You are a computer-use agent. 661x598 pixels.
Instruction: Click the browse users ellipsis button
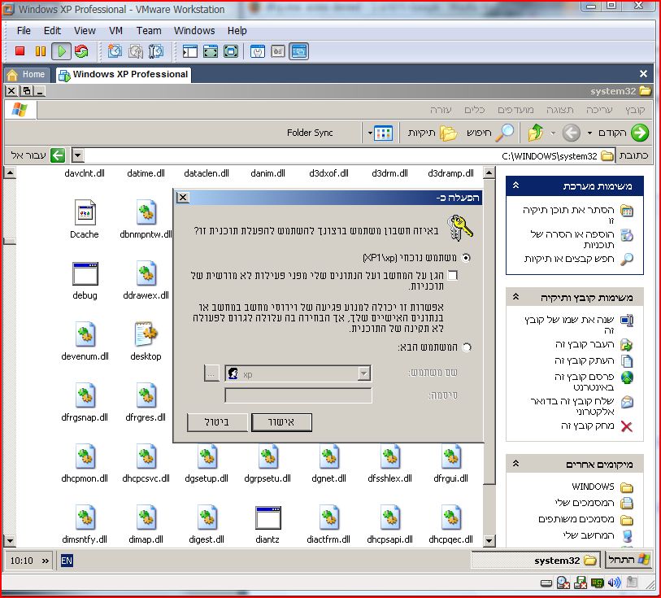coord(211,373)
